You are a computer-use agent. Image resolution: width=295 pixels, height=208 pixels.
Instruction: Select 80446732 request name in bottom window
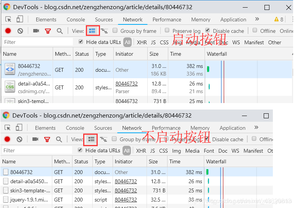[x=21, y=172]
